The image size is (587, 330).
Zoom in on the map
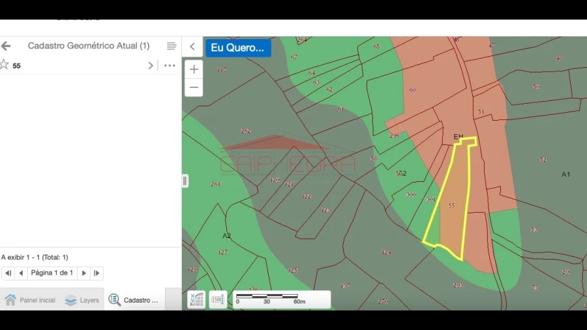tap(194, 69)
